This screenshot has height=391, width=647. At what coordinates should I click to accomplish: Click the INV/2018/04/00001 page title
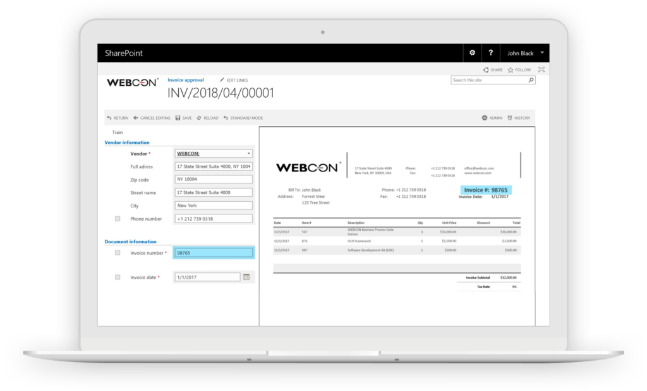pos(221,93)
